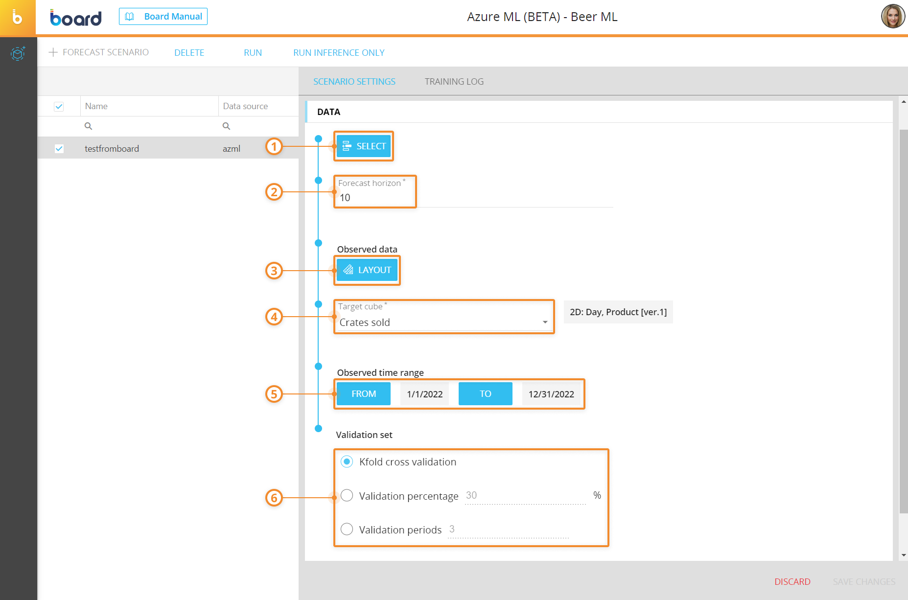Click the plus icon for Forecast Scenario
The height and width of the screenshot is (600, 908).
(x=53, y=52)
